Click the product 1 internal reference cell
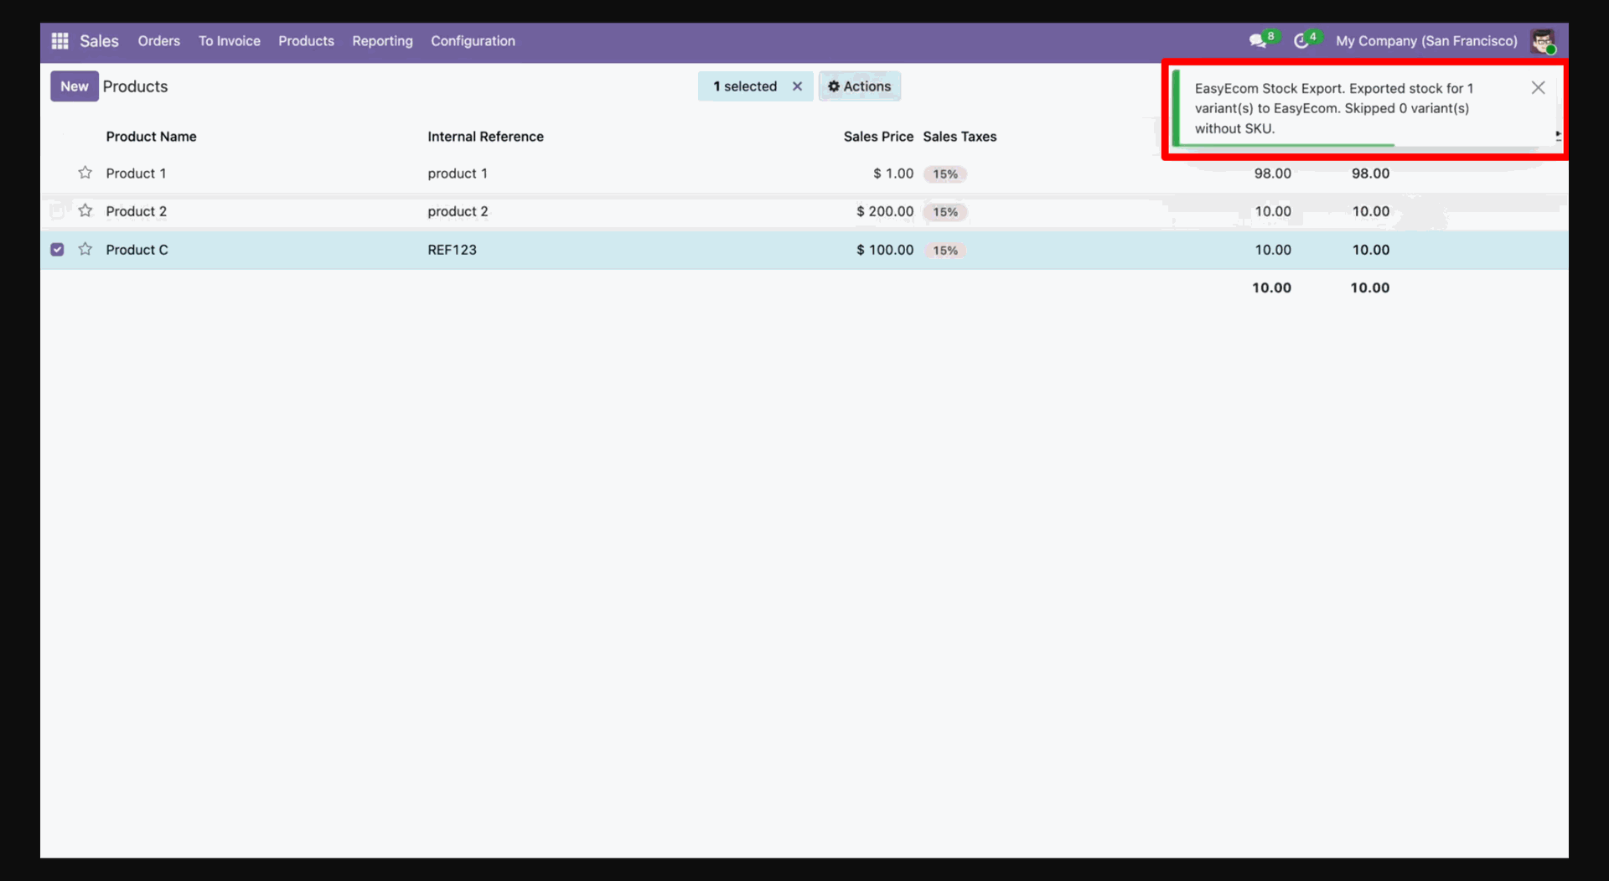Screen dimensions: 1609x881 (x=458, y=174)
